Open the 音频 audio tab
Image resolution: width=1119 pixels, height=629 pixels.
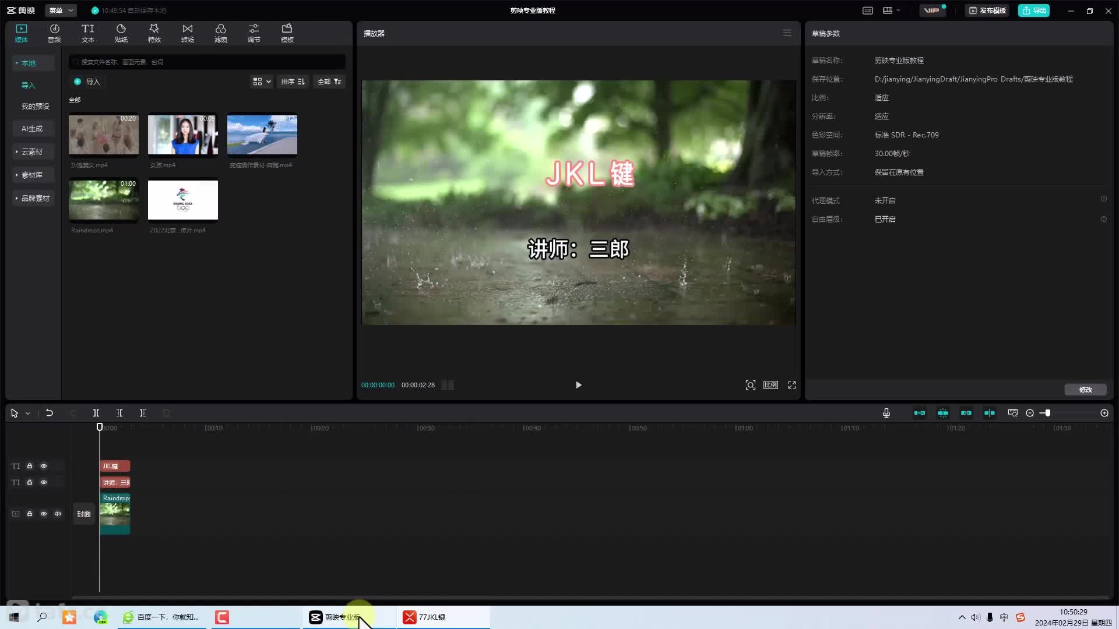54,33
